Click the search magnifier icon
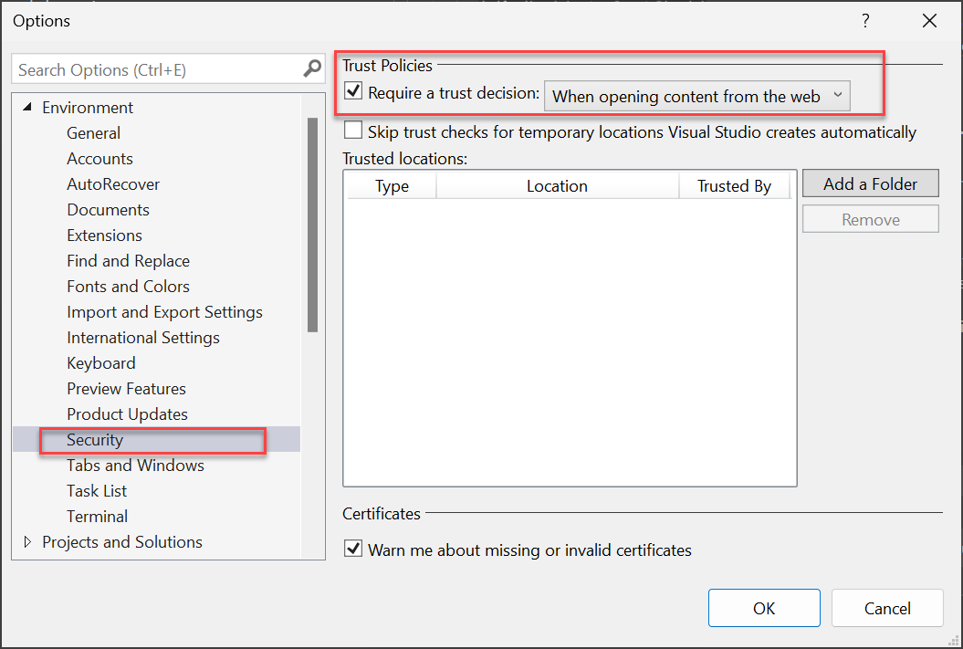 [312, 68]
